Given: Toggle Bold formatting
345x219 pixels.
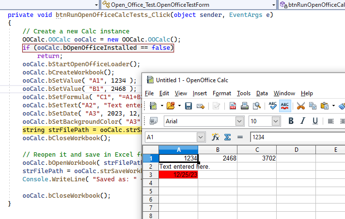Looking at the screenshot, I should coord(291,121).
